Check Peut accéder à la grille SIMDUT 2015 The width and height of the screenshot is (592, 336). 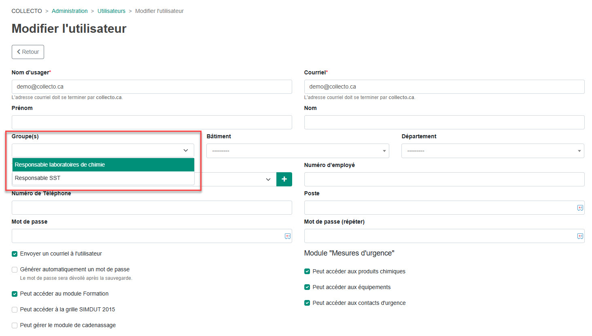click(x=15, y=310)
